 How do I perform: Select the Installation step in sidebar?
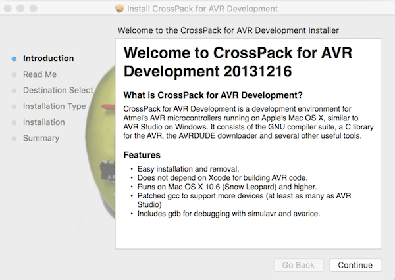coord(44,122)
